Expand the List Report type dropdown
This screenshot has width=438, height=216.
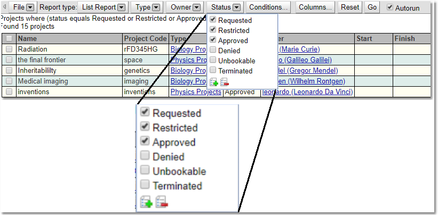(103, 7)
